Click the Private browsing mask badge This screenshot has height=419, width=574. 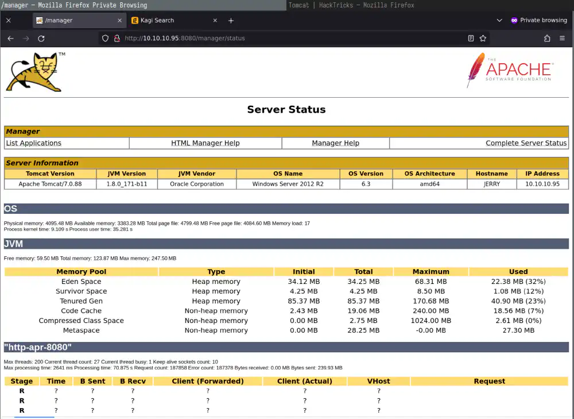(x=514, y=20)
